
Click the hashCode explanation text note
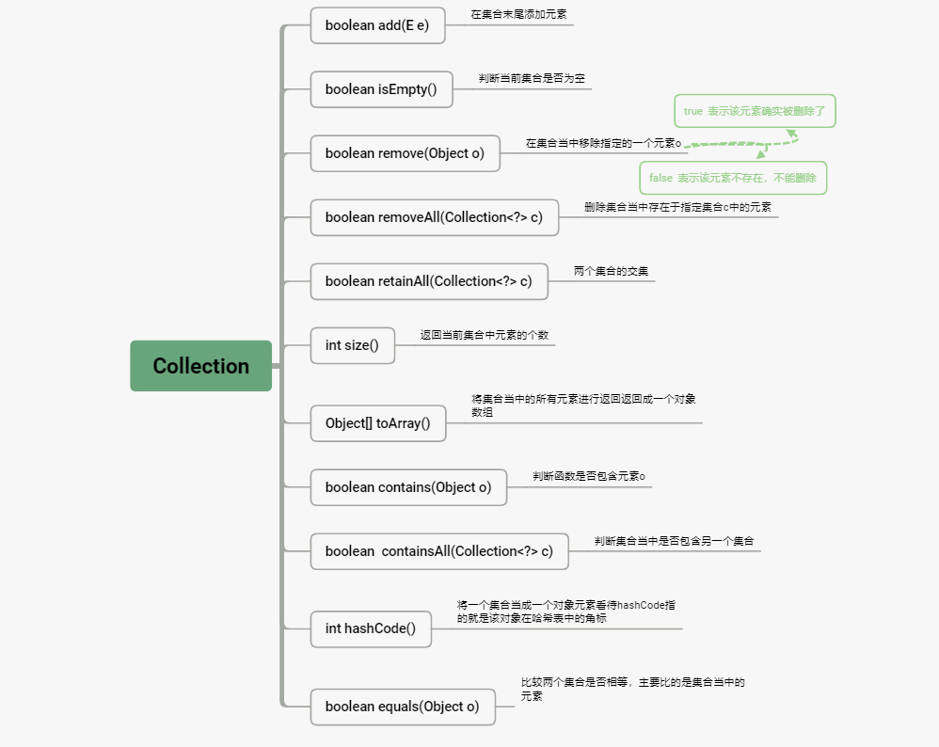[565, 612]
